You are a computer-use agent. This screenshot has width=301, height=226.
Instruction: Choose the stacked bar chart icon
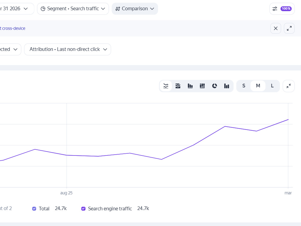[x=202, y=86]
